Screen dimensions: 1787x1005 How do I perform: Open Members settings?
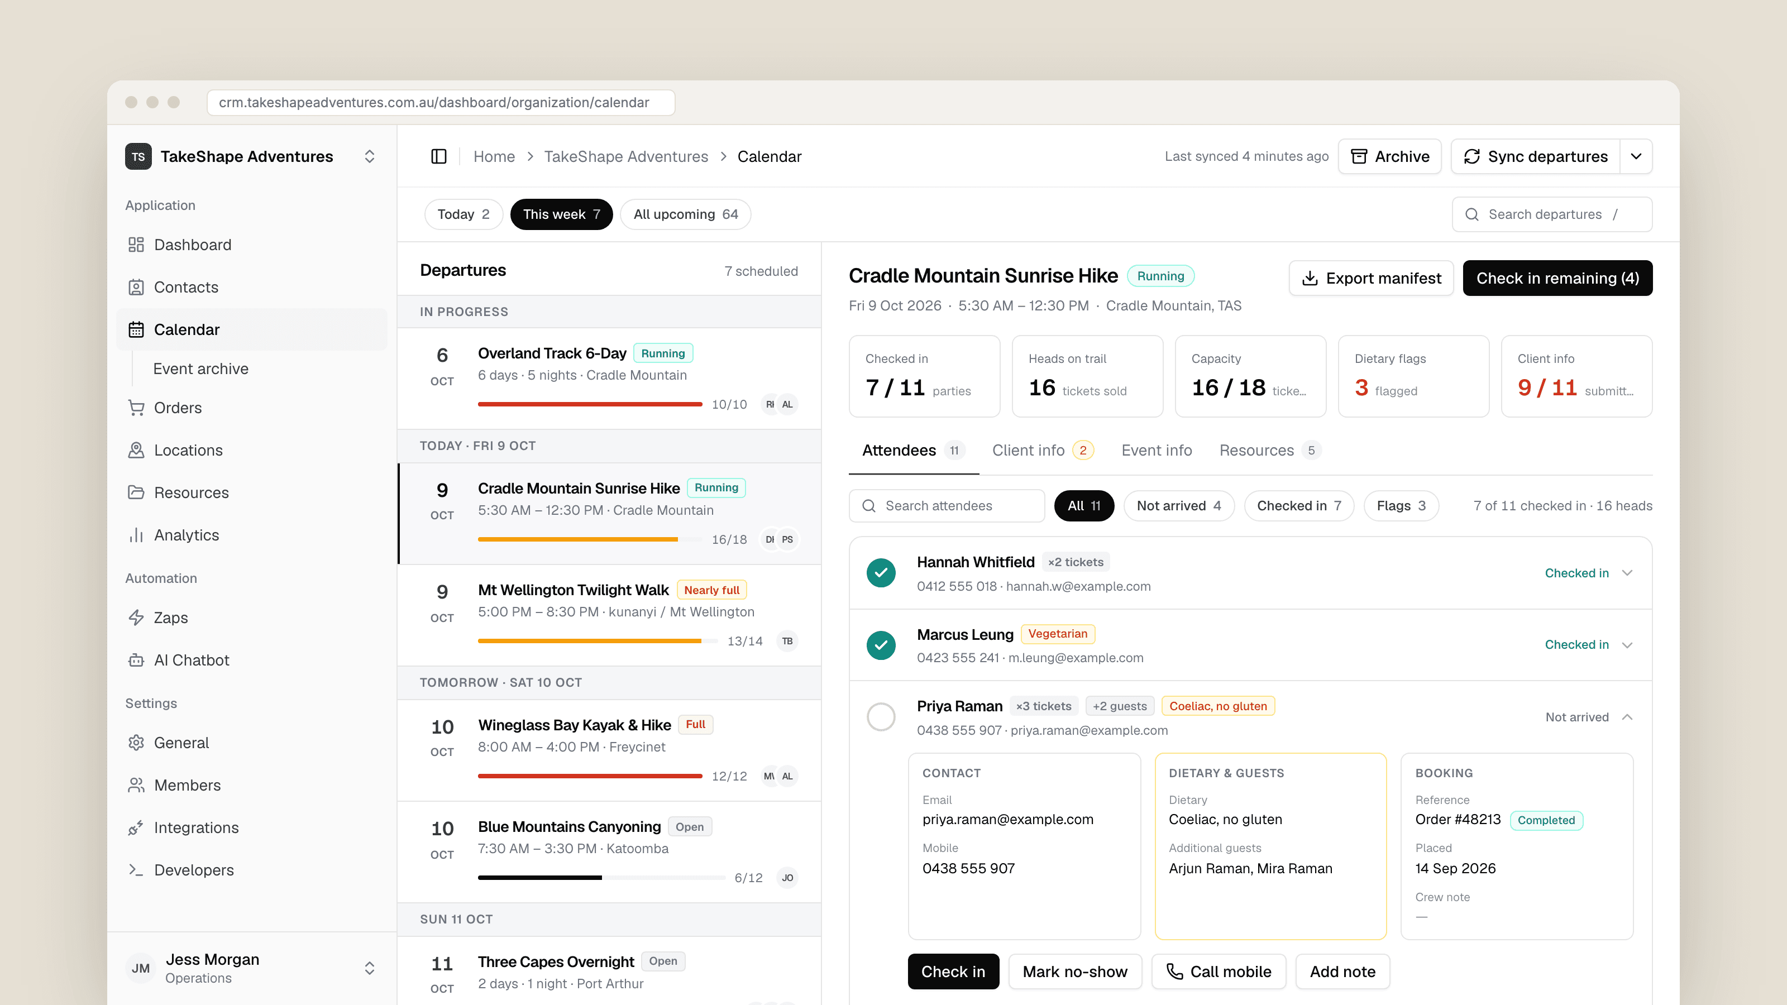coord(251,785)
